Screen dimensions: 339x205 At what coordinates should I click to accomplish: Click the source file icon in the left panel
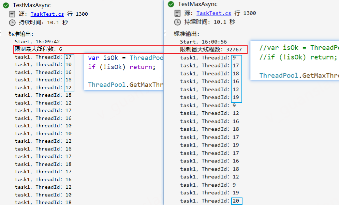pyautogui.click(x=12, y=14)
